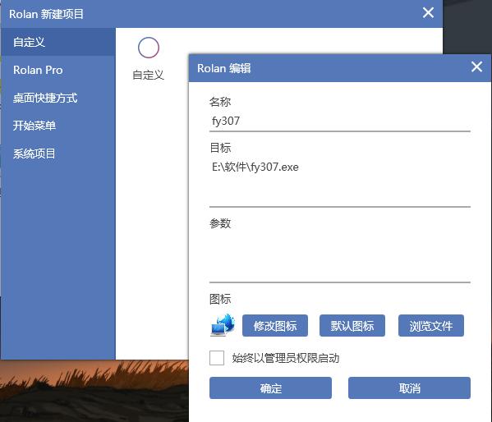Click the 修改图标 button
Screen dimensions: 492x422
point(275,326)
